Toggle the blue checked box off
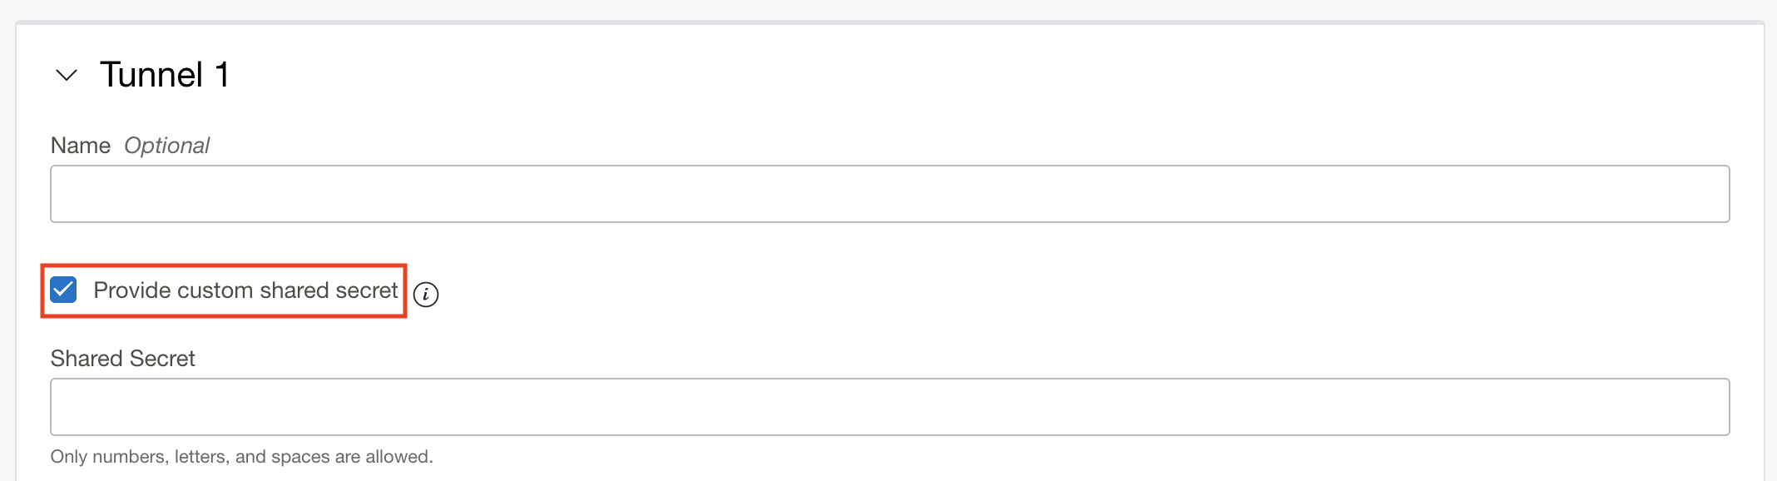Image resolution: width=1777 pixels, height=481 pixels. [x=64, y=290]
